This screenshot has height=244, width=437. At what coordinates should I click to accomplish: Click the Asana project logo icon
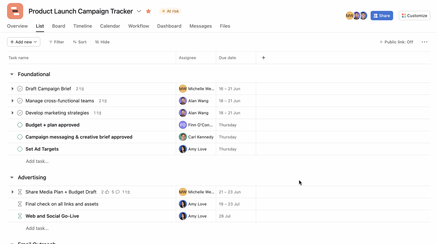point(15,11)
